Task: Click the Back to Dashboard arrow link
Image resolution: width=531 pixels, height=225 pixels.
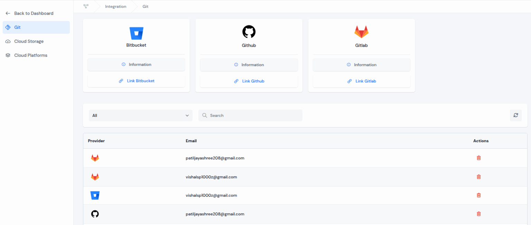Action: (29, 13)
